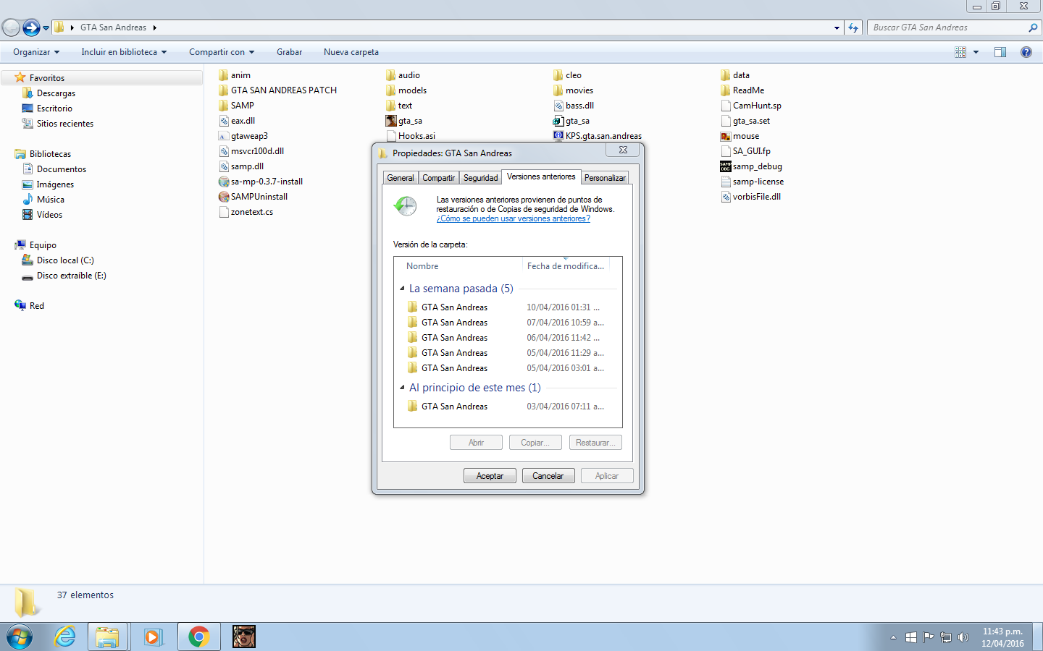Viewport: 1043px width, 651px height.
Task: Switch to the Seguridad tab
Action: 481,178
